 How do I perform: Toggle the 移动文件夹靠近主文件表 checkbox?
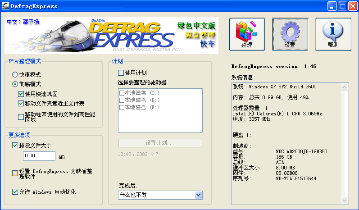click(x=21, y=104)
